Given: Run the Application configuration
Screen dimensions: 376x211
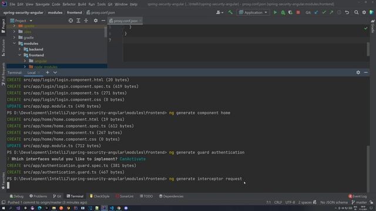Looking at the screenshot, I should 275,12.
